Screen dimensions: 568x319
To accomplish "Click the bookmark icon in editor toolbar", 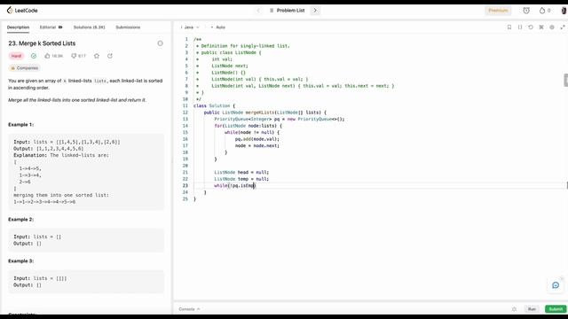I will pos(509,27).
